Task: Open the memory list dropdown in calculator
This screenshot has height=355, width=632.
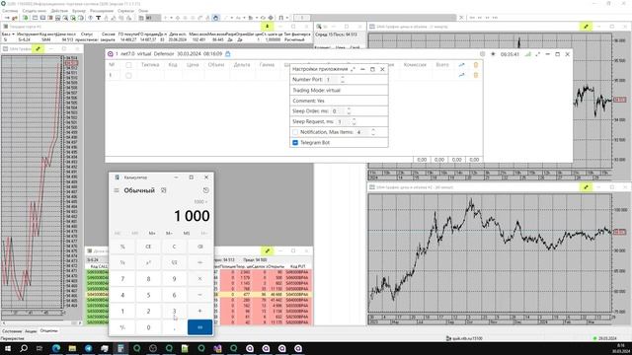Action: click(204, 233)
